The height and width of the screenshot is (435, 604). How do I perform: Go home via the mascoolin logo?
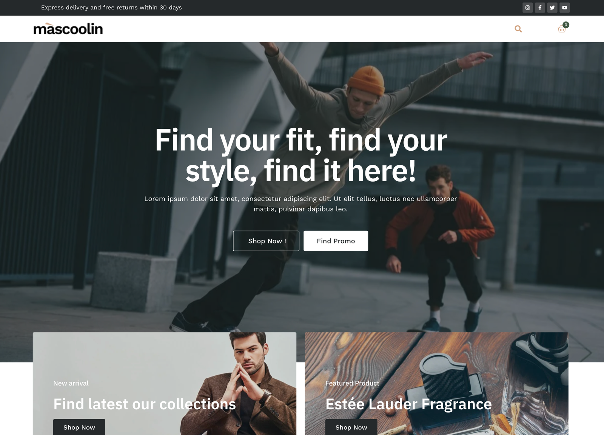[x=68, y=29]
